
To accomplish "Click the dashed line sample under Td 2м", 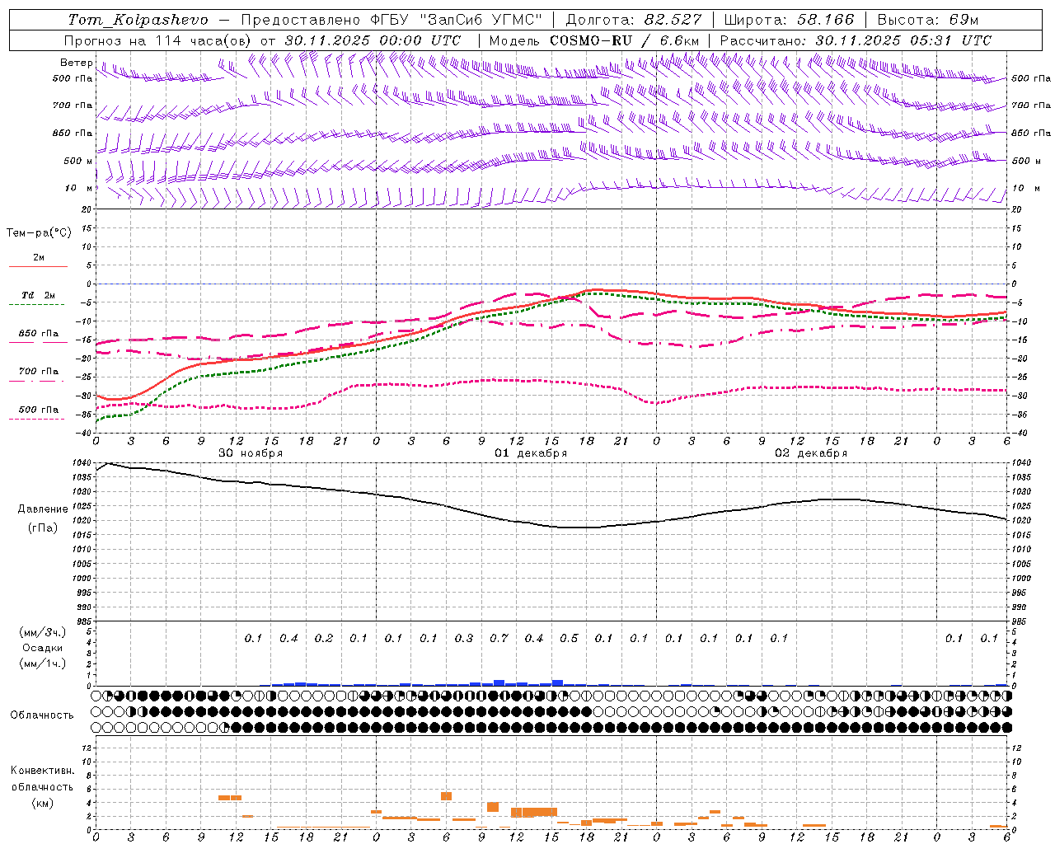I will 37,304.
